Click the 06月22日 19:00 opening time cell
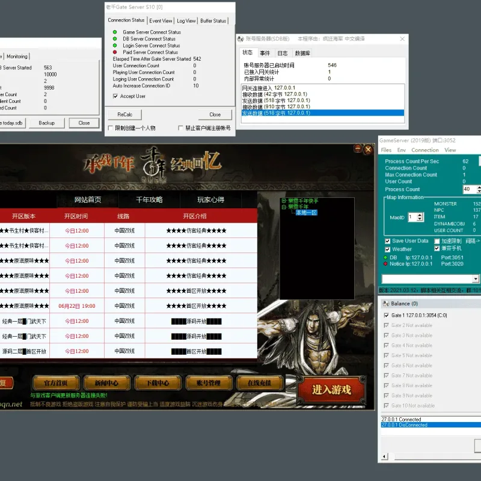This screenshot has width=481, height=481. tap(77, 306)
